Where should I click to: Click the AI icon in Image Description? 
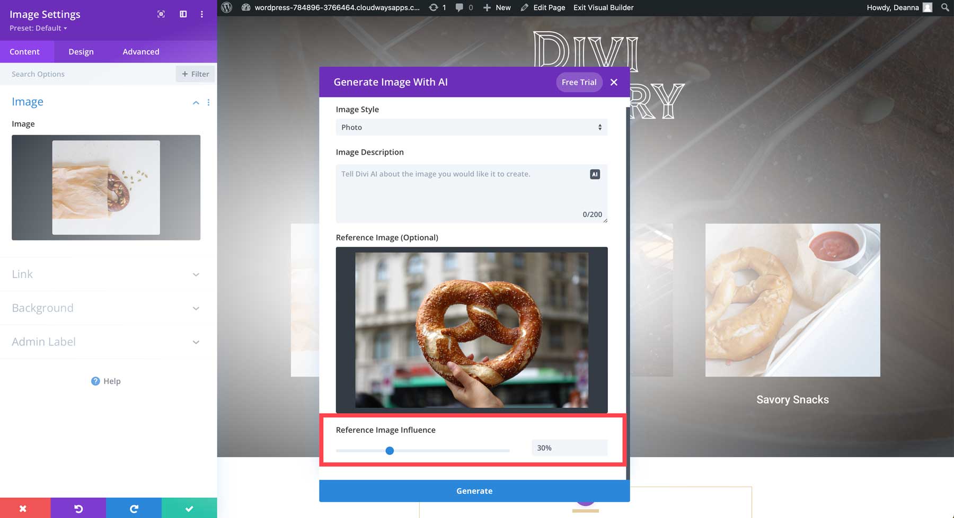tap(595, 174)
